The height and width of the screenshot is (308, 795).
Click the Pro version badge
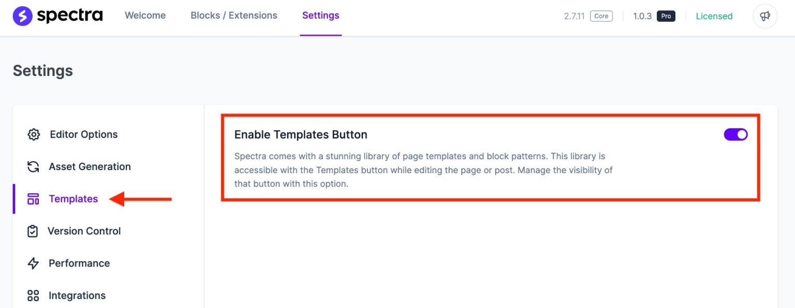(666, 16)
